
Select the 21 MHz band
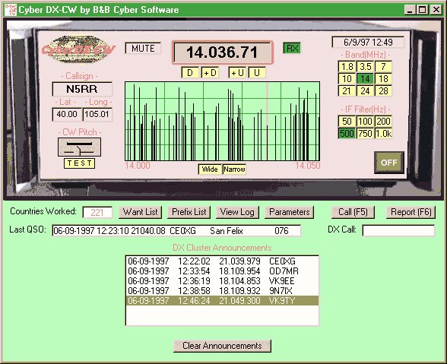(x=347, y=91)
